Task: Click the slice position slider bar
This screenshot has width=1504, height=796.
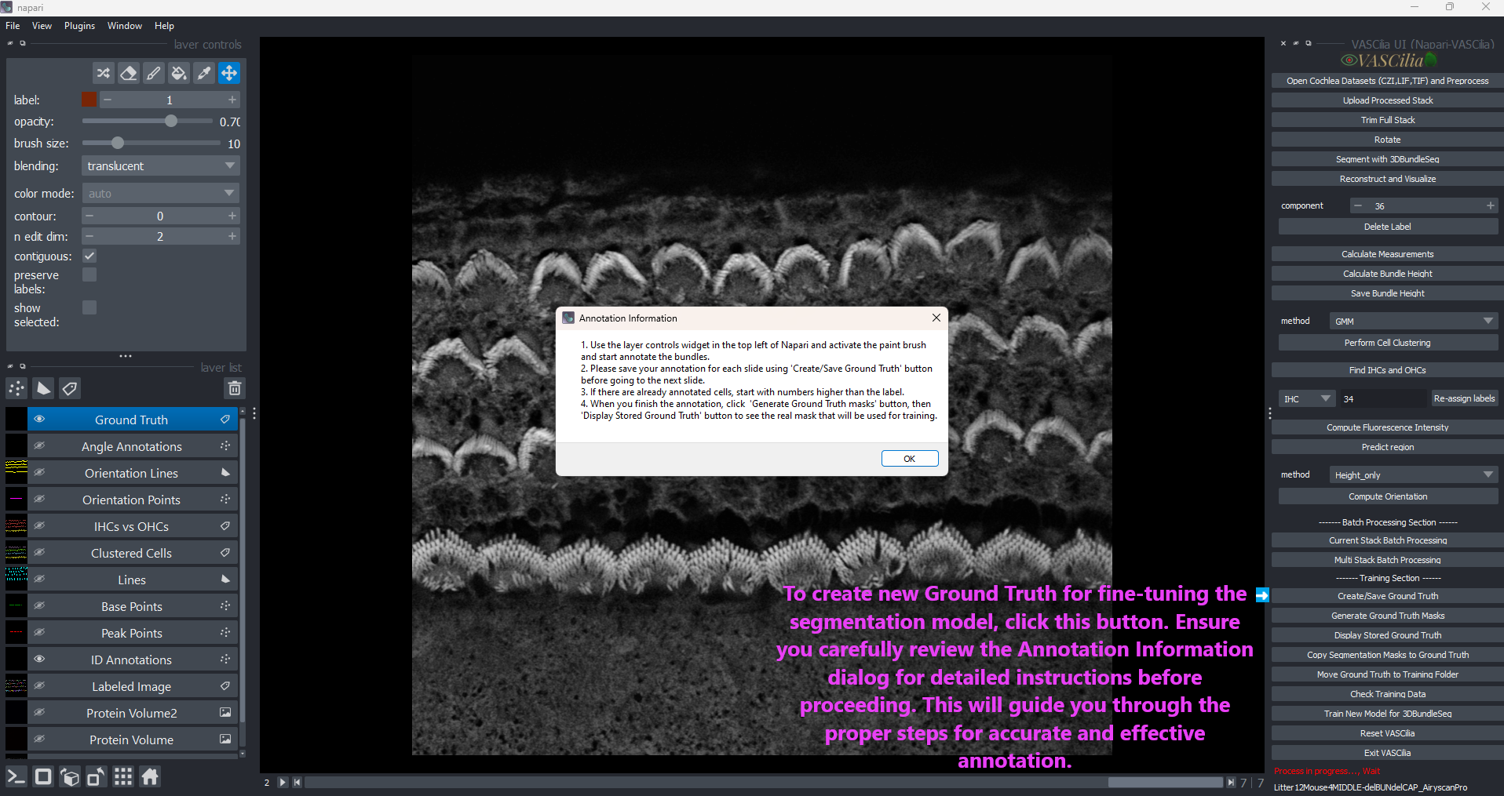Action: [764, 783]
